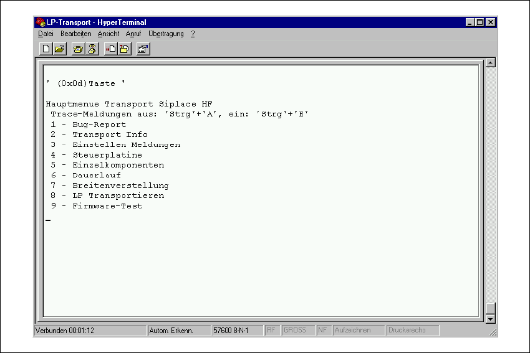The width and height of the screenshot is (530, 353).
Task: Click the 'RF' status bar indicator
Action: click(272, 331)
